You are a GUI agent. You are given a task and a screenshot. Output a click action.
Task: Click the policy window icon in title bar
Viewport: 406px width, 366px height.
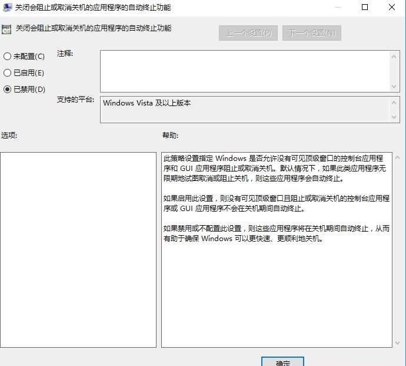pyautogui.click(x=6, y=7)
